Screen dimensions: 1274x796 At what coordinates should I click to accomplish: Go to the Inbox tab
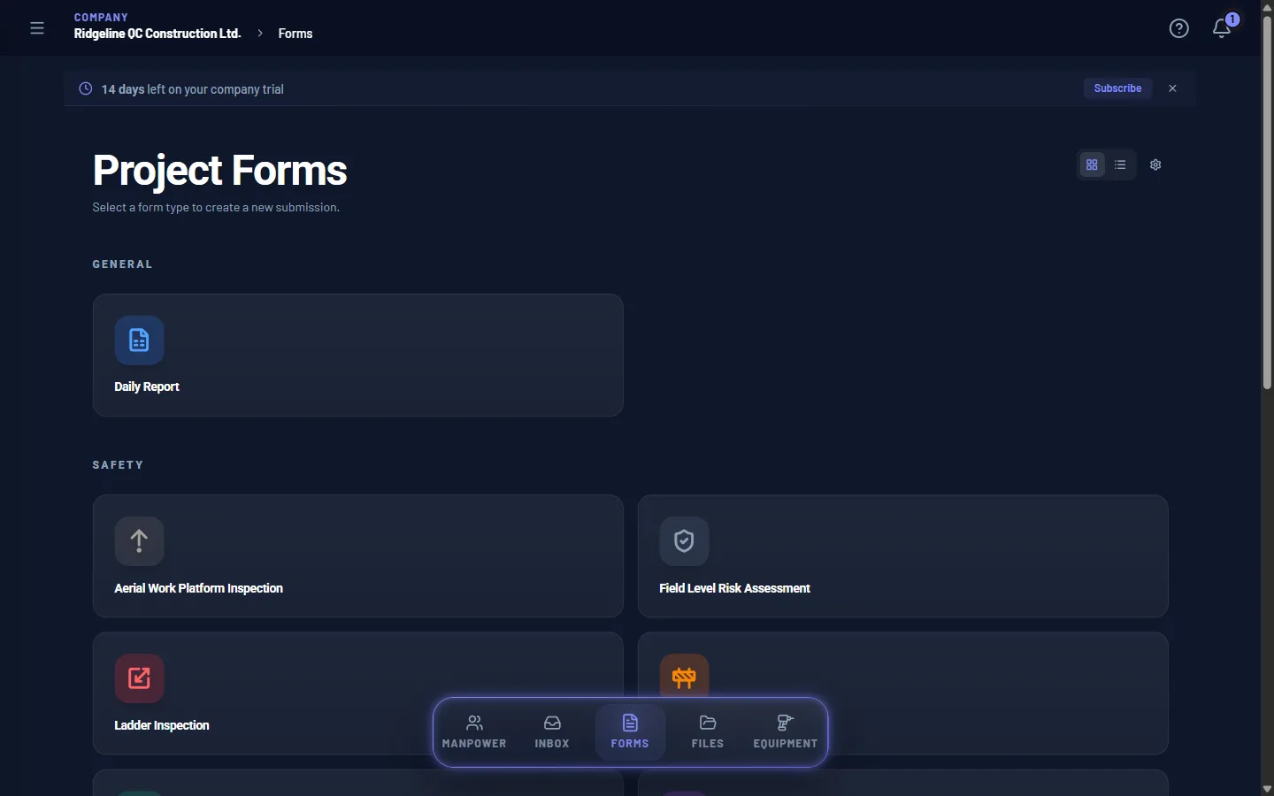pyautogui.click(x=552, y=732)
